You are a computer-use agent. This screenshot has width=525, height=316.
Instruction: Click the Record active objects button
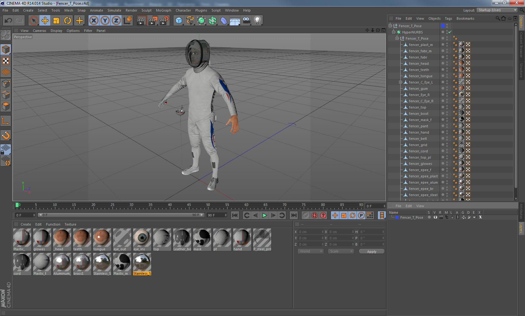(x=306, y=215)
